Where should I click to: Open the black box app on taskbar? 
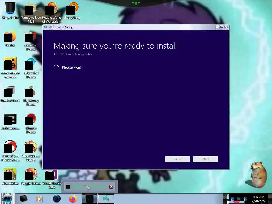[23, 199]
